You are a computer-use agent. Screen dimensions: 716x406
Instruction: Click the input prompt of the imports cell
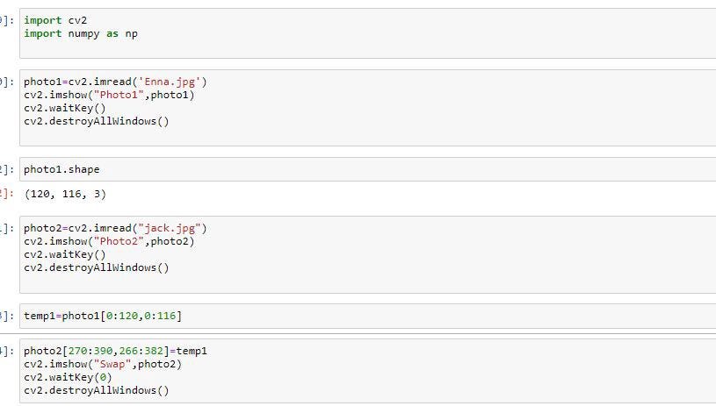click(7, 20)
